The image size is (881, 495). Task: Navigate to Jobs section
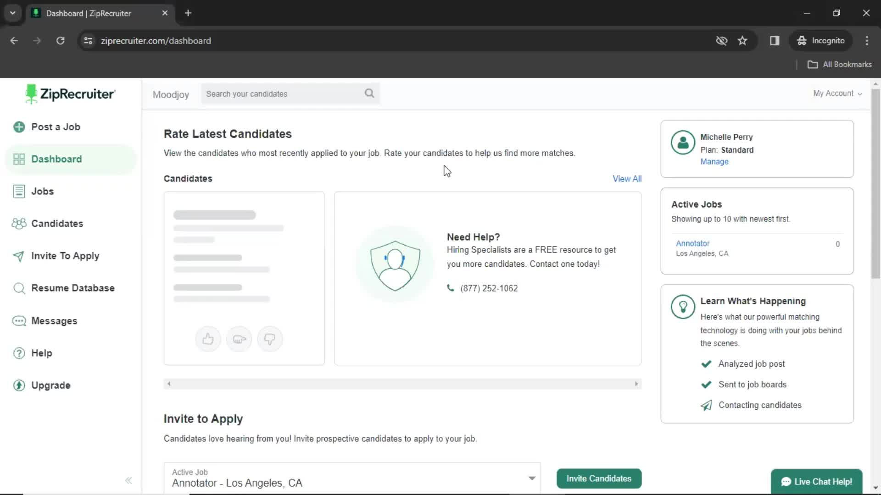(x=43, y=192)
